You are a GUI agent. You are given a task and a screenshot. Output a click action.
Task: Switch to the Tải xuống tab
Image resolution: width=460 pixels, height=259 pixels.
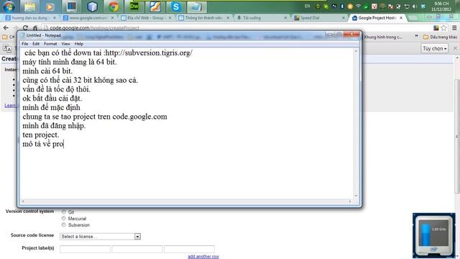pyautogui.click(x=262, y=18)
